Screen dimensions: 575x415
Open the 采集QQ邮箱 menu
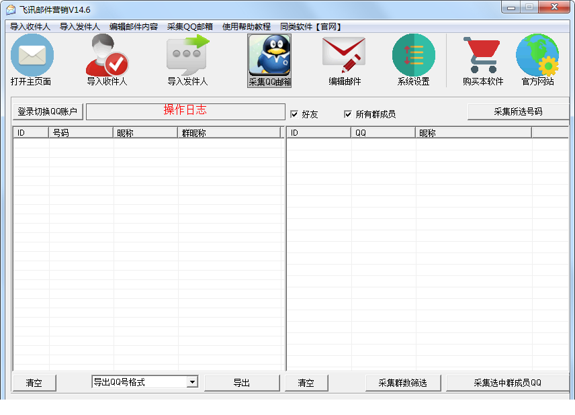(190, 27)
